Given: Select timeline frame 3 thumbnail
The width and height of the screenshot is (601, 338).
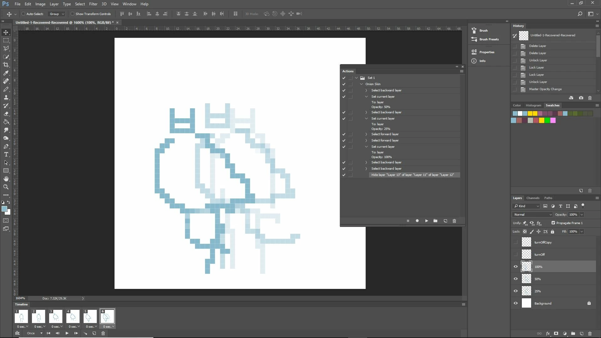Looking at the screenshot, I should click(56, 317).
